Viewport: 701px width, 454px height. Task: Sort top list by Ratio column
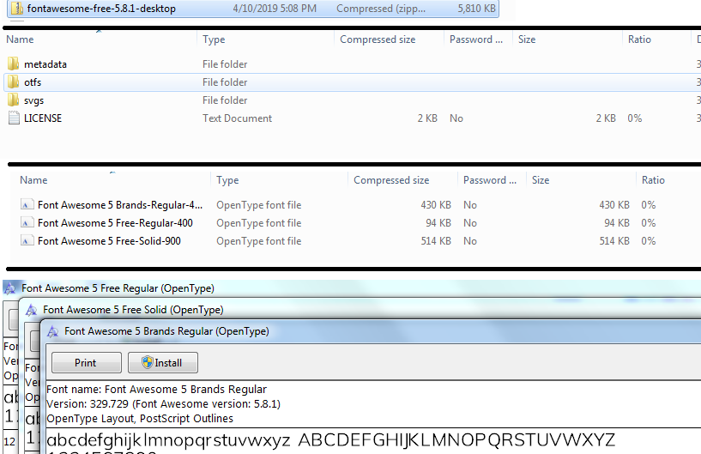639,39
